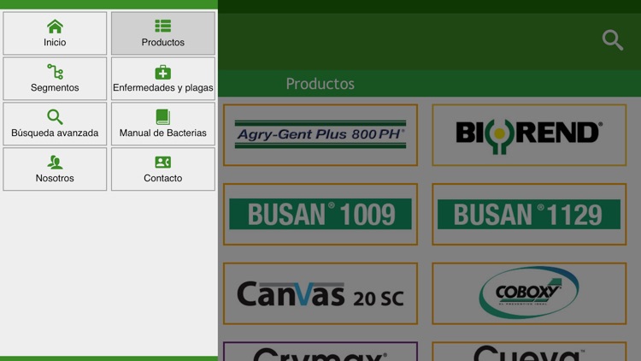This screenshot has height=361, width=641.
Task: Open Productos via the list icon
Action: click(x=162, y=27)
